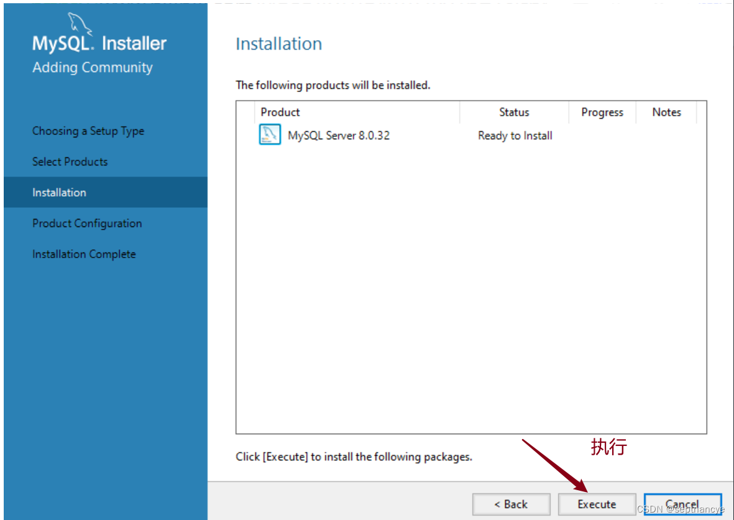The width and height of the screenshot is (734, 520).
Task: Click the Progress column header
Action: 602,113
